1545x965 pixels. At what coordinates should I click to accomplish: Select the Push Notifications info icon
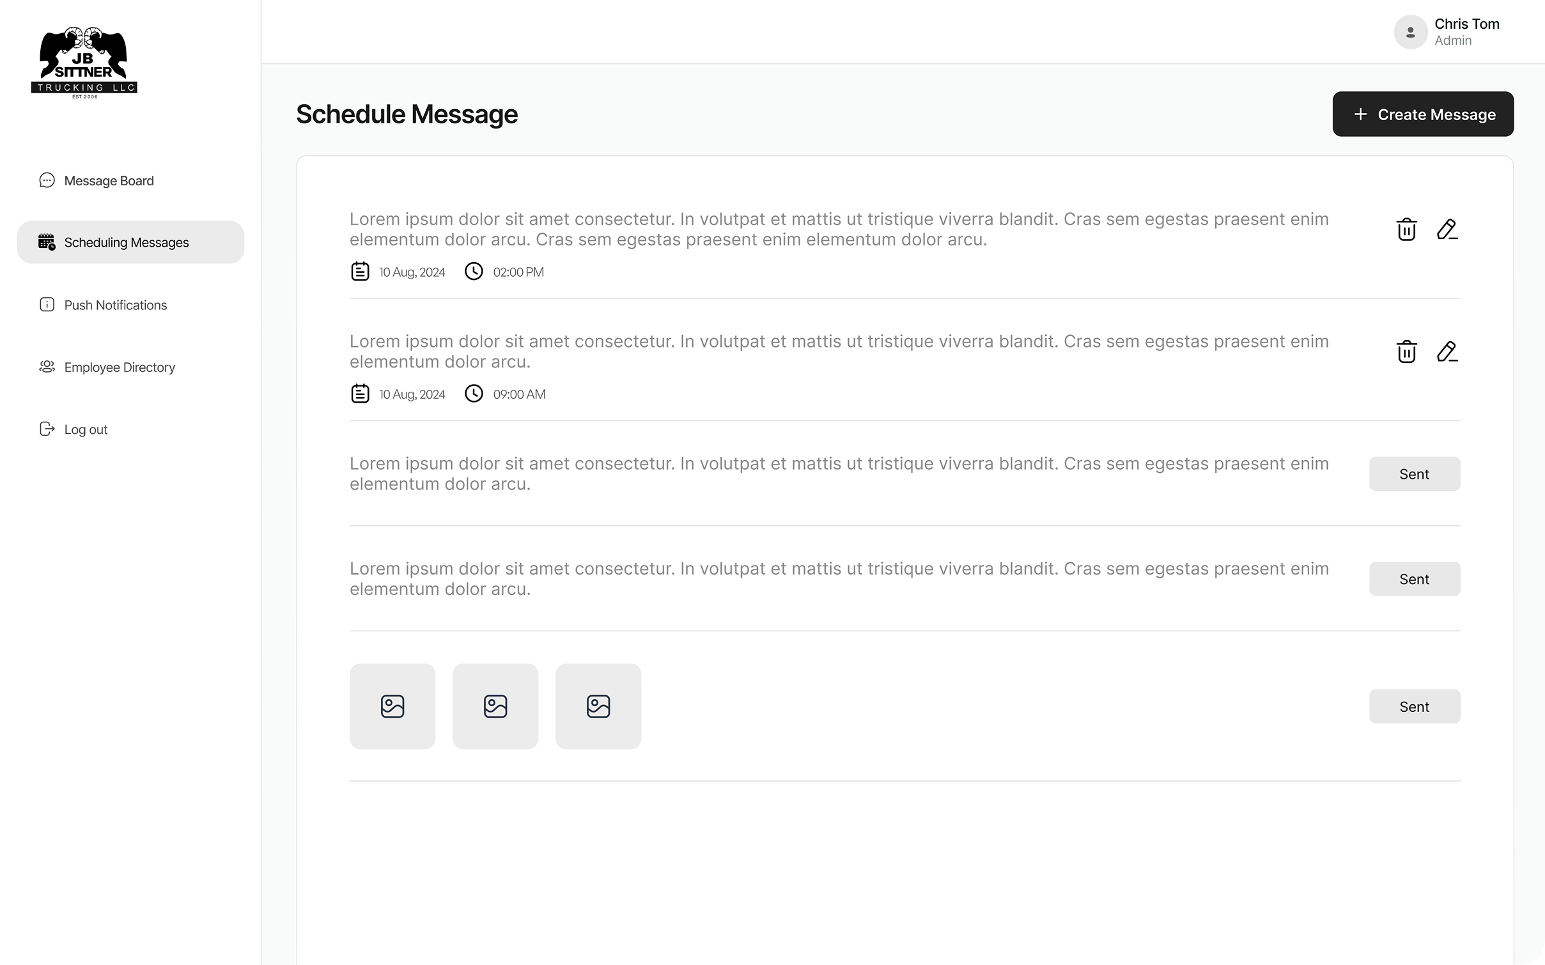pos(47,305)
